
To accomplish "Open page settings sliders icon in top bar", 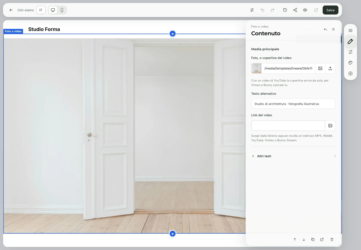I will (252, 10).
